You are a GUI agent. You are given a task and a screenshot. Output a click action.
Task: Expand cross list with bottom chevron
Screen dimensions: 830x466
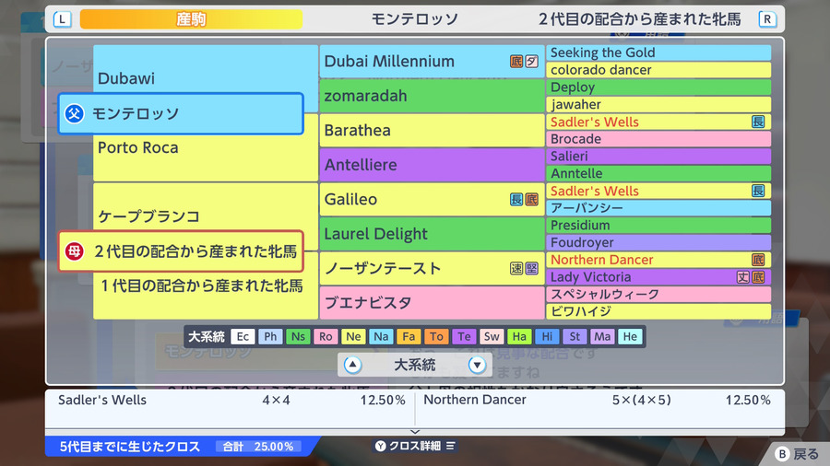click(415, 432)
